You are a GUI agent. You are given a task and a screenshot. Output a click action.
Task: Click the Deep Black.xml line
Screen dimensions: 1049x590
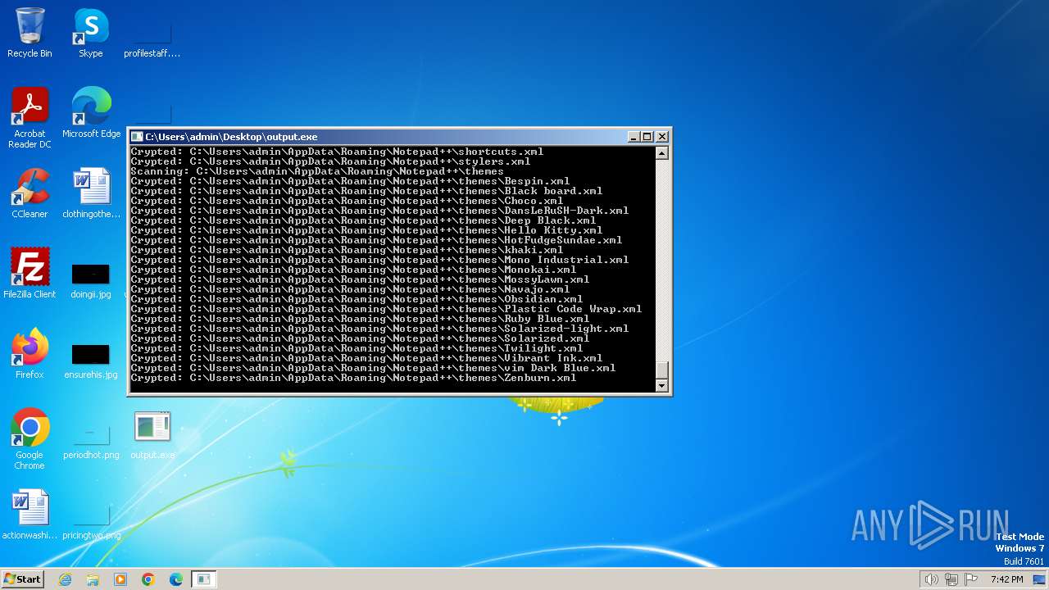click(x=363, y=220)
